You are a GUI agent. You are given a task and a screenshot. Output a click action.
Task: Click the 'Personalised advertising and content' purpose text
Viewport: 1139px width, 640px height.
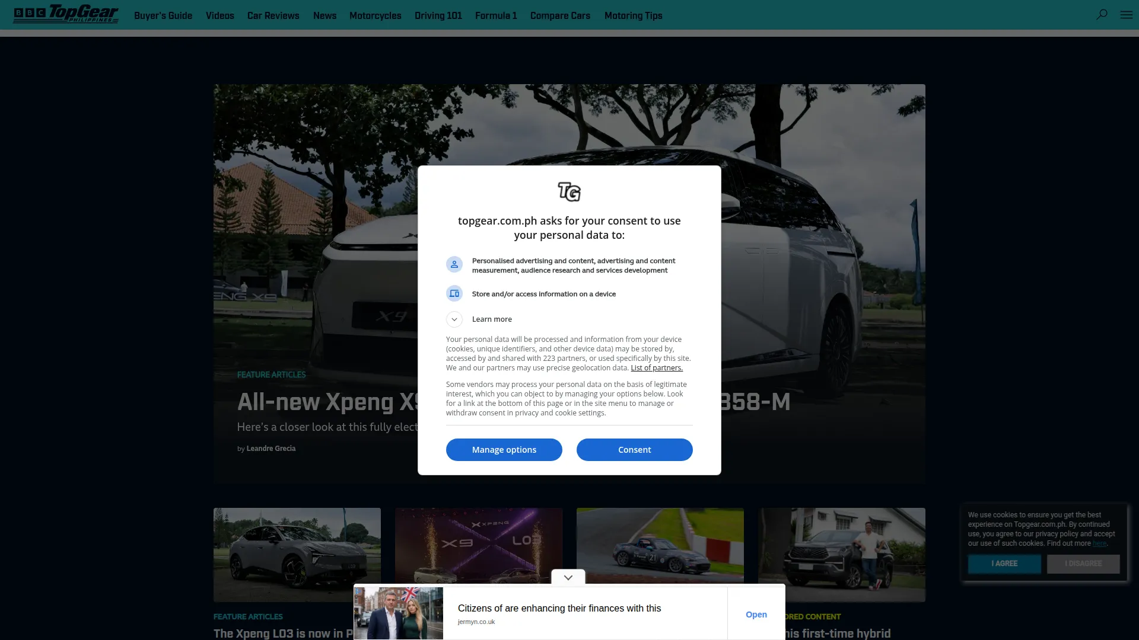click(x=574, y=265)
